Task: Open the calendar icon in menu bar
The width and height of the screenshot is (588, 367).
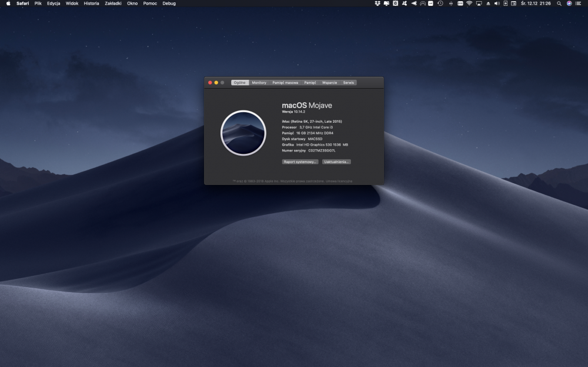Action: point(513,4)
